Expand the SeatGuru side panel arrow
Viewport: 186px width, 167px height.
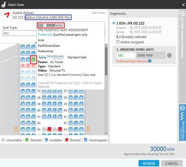click(x=182, y=108)
